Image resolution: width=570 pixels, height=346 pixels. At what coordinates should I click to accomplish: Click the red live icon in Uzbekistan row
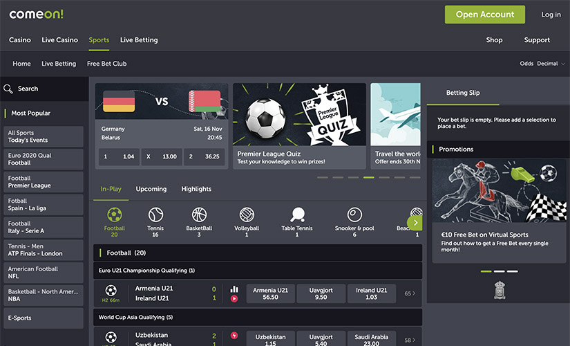point(234,336)
